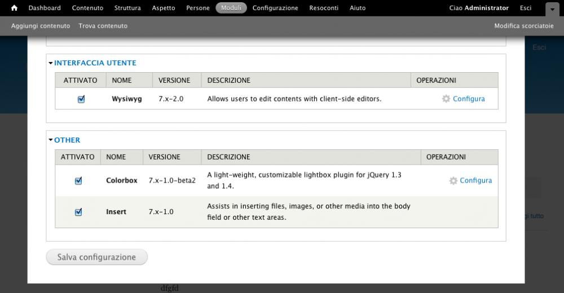The height and width of the screenshot is (293, 564).
Task: Click Salva configurazione button
Action: [x=97, y=257]
